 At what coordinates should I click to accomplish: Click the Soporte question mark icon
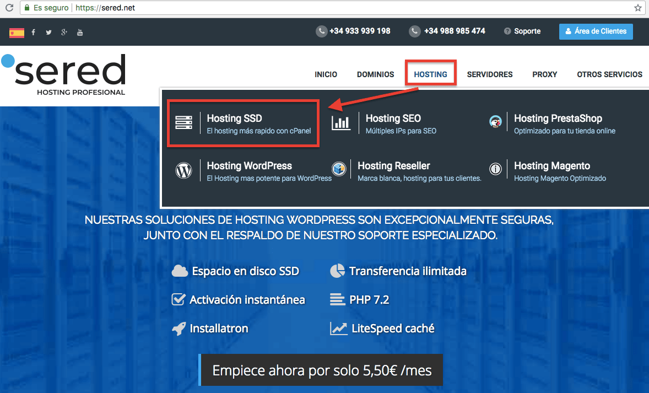point(507,31)
